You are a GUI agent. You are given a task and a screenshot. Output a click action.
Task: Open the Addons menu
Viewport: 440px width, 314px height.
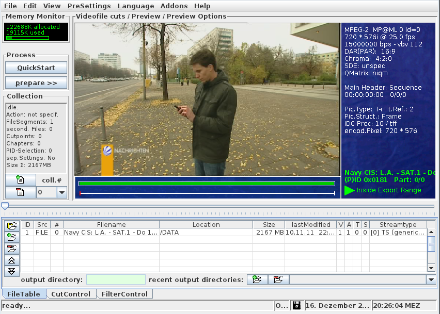click(174, 6)
